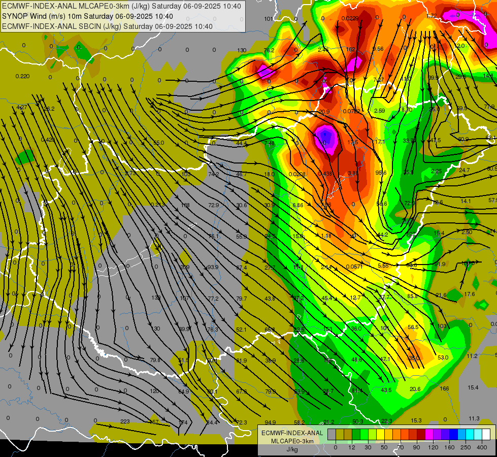The height and width of the screenshot is (457, 497).
Task: Click the white swatch ending the legend
Action: coord(486,434)
